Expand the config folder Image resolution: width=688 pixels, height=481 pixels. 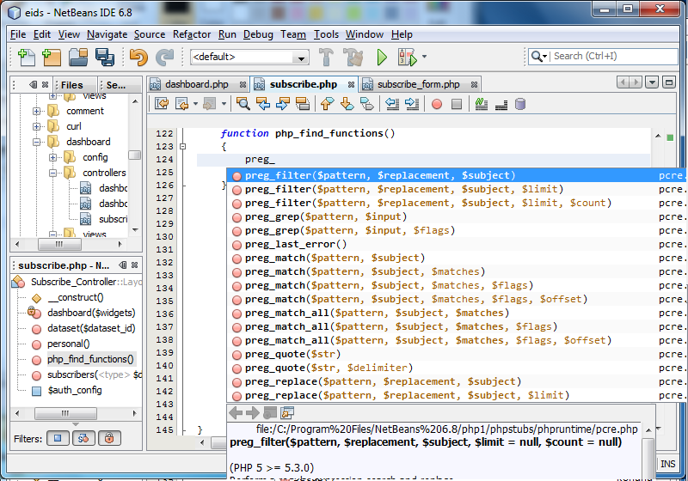pyautogui.click(x=52, y=157)
